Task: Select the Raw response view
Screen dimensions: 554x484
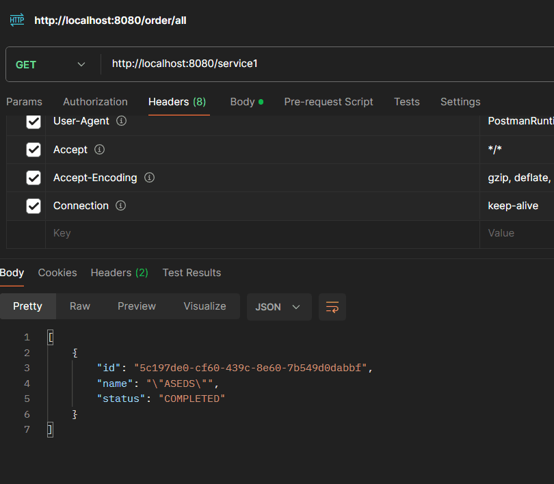Action: click(x=80, y=306)
